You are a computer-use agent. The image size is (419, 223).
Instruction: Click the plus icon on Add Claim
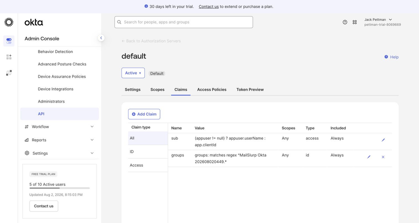134,114
